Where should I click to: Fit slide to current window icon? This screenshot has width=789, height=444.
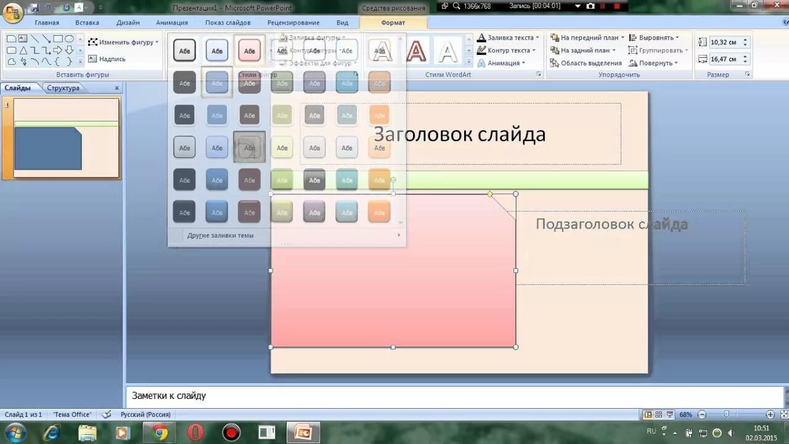coord(785,414)
